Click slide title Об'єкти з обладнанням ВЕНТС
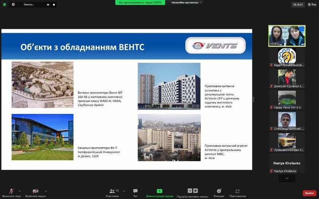The height and width of the screenshot is (199, 319). coord(83,47)
